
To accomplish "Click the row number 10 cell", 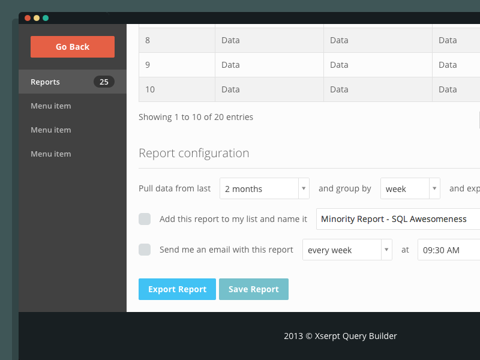I will click(x=177, y=89).
